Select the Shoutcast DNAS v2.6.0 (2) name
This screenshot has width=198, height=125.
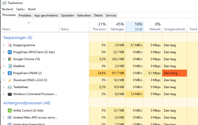pos(30,80)
